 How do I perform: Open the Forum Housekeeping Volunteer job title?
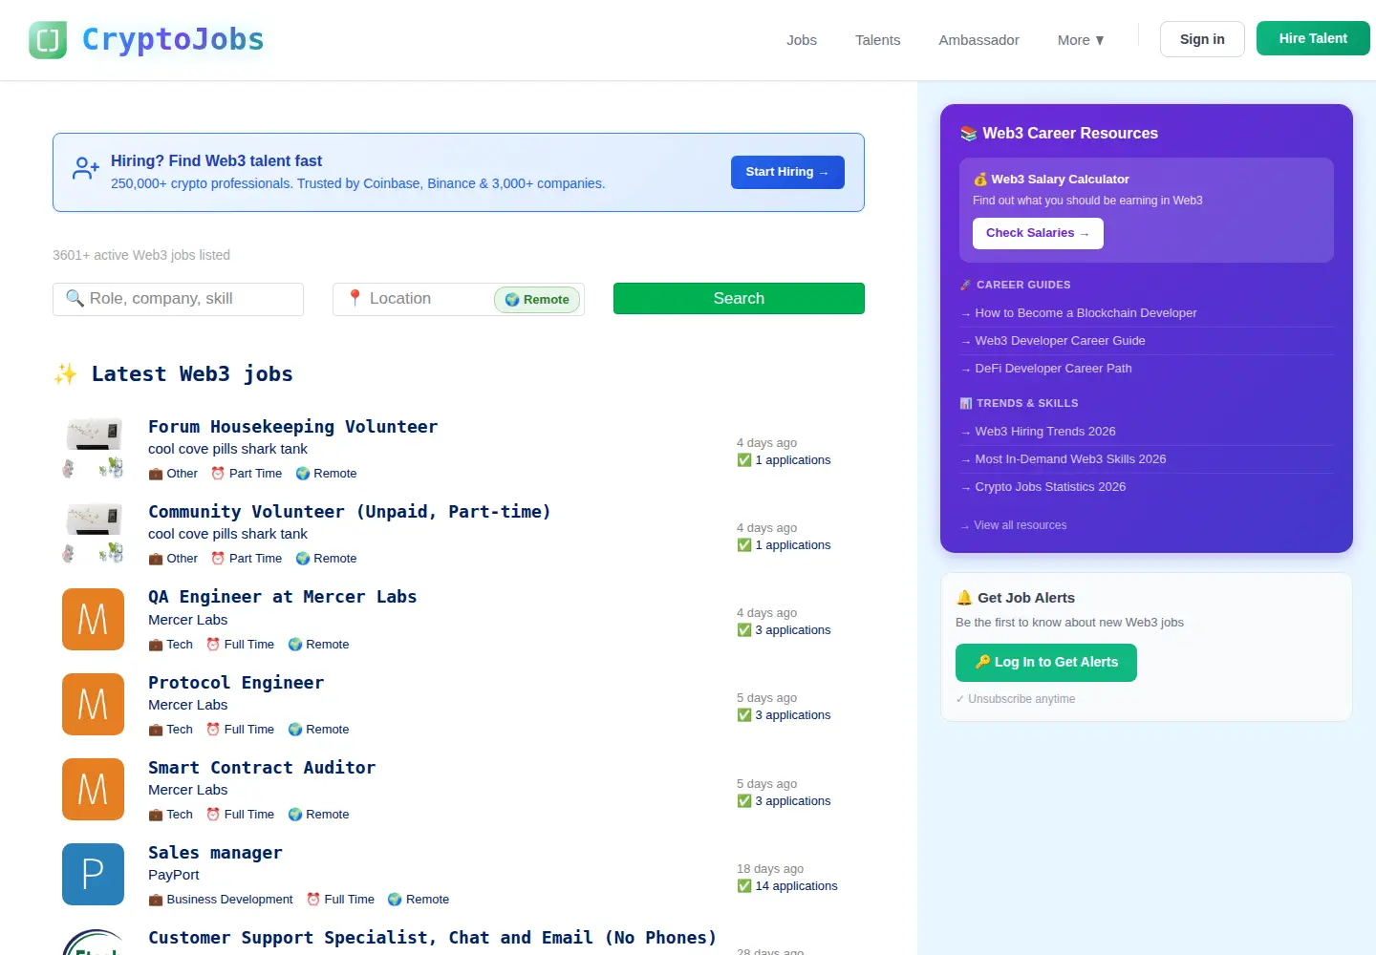click(292, 427)
